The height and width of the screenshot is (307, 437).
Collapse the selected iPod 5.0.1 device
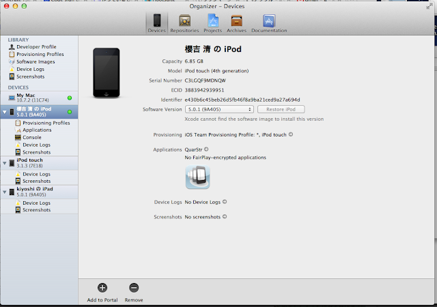click(x=5, y=112)
